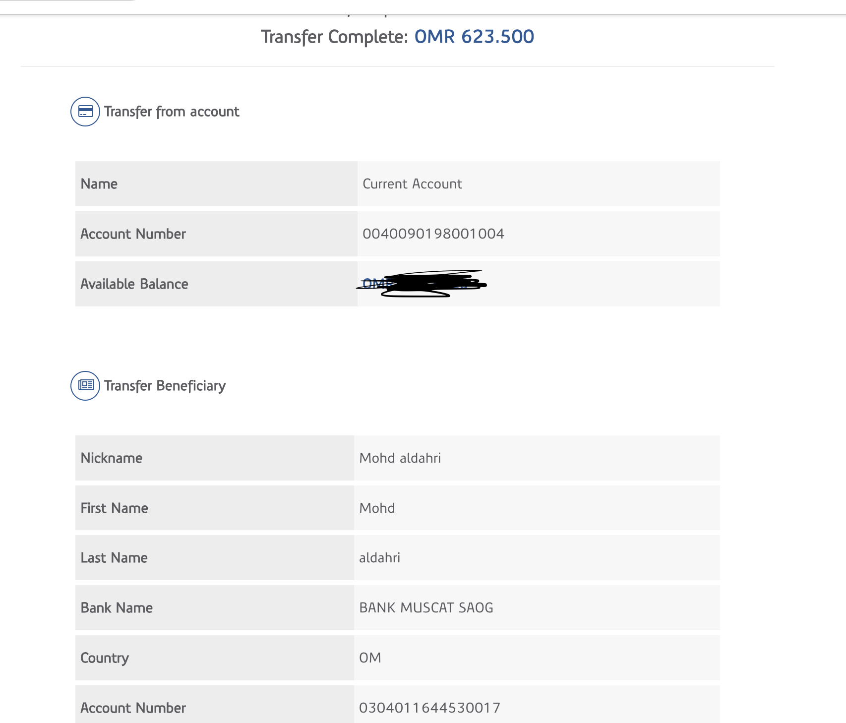
Task: Click the BANK MUSCAT SAOG value
Action: click(426, 608)
